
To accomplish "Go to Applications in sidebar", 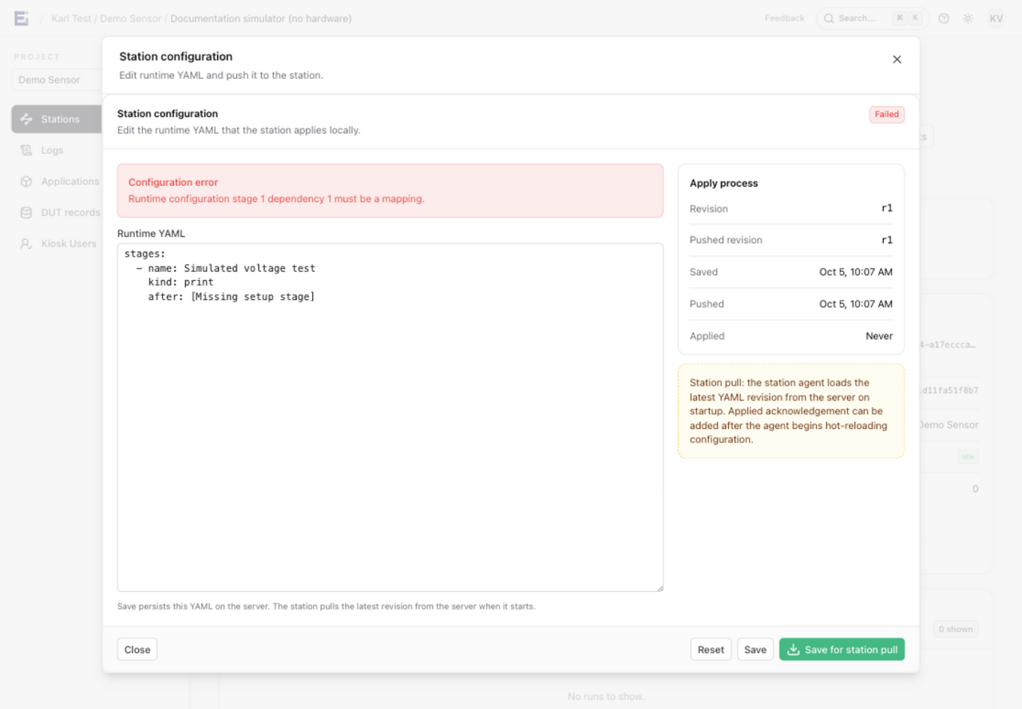I will pyautogui.click(x=57, y=181).
